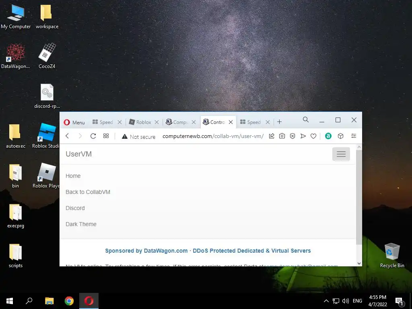
Task: Click the Not secure warning icon
Action: (x=125, y=136)
